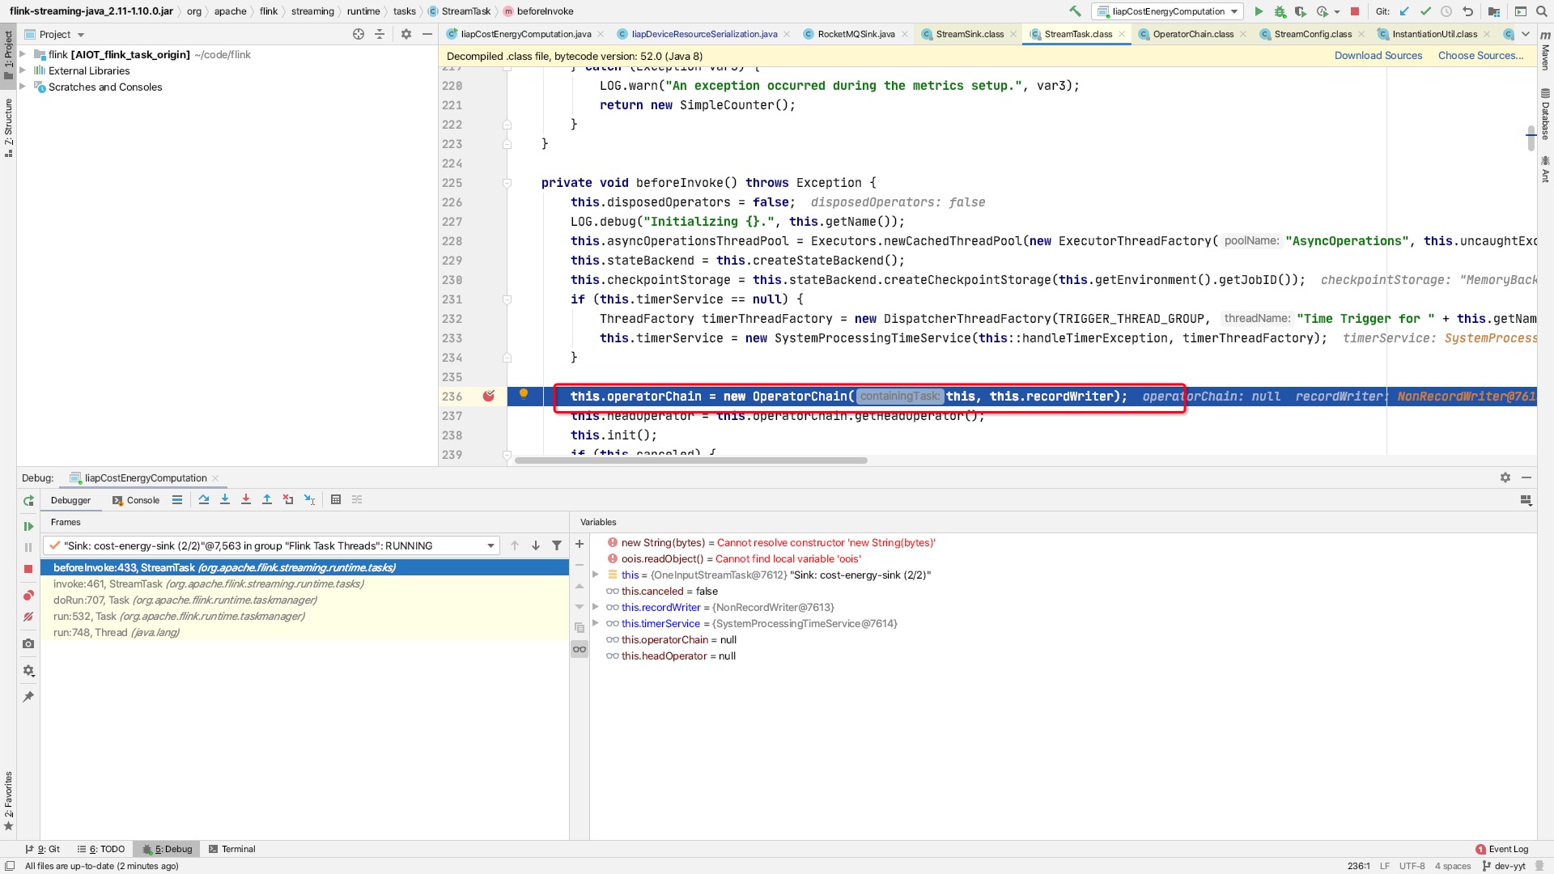Expand the Scratches and Consoles node
This screenshot has height=874, width=1554.
pos(23,87)
